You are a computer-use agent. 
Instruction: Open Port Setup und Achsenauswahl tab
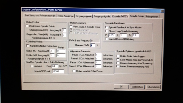[x=40, y=15]
